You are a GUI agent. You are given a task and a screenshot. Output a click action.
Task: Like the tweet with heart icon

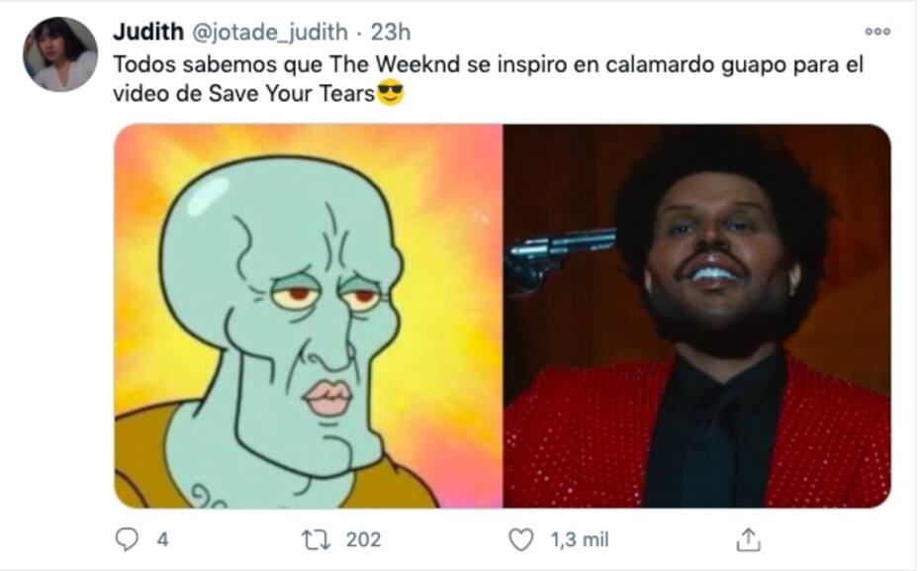point(521,539)
